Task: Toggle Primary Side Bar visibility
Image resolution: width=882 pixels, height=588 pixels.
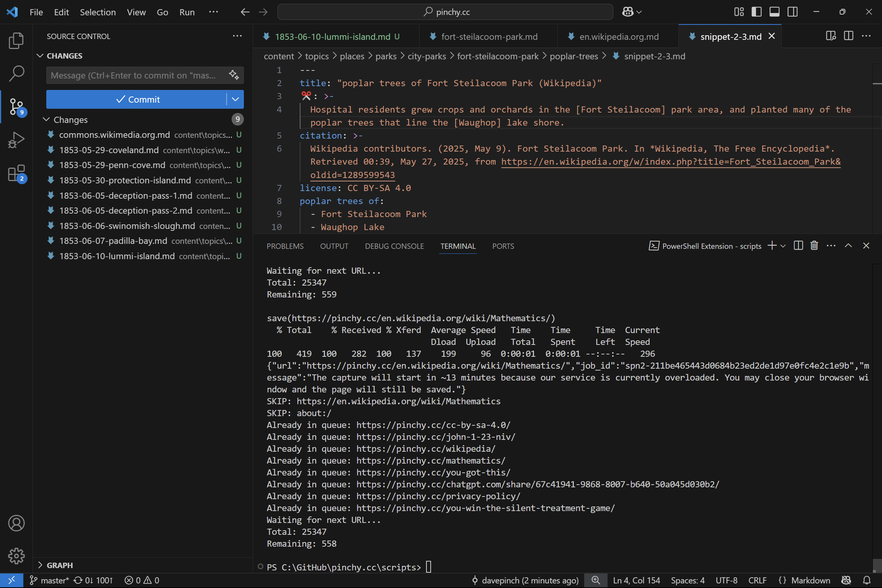Action: point(756,12)
